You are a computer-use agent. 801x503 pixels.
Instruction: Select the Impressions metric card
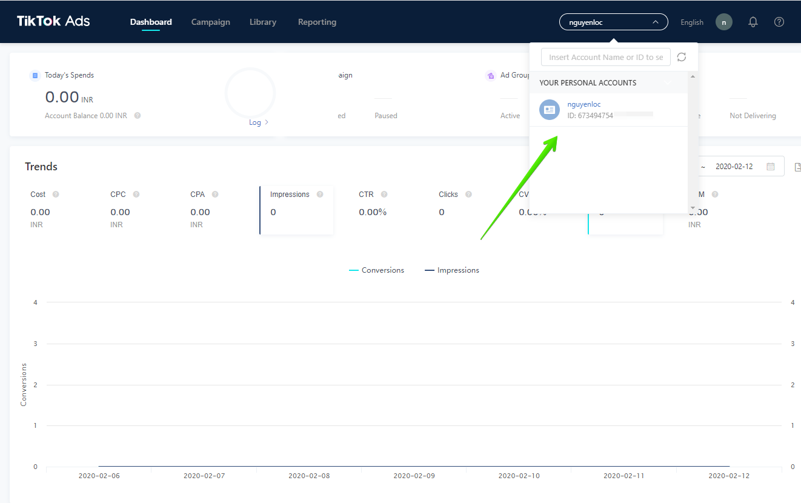click(296, 210)
